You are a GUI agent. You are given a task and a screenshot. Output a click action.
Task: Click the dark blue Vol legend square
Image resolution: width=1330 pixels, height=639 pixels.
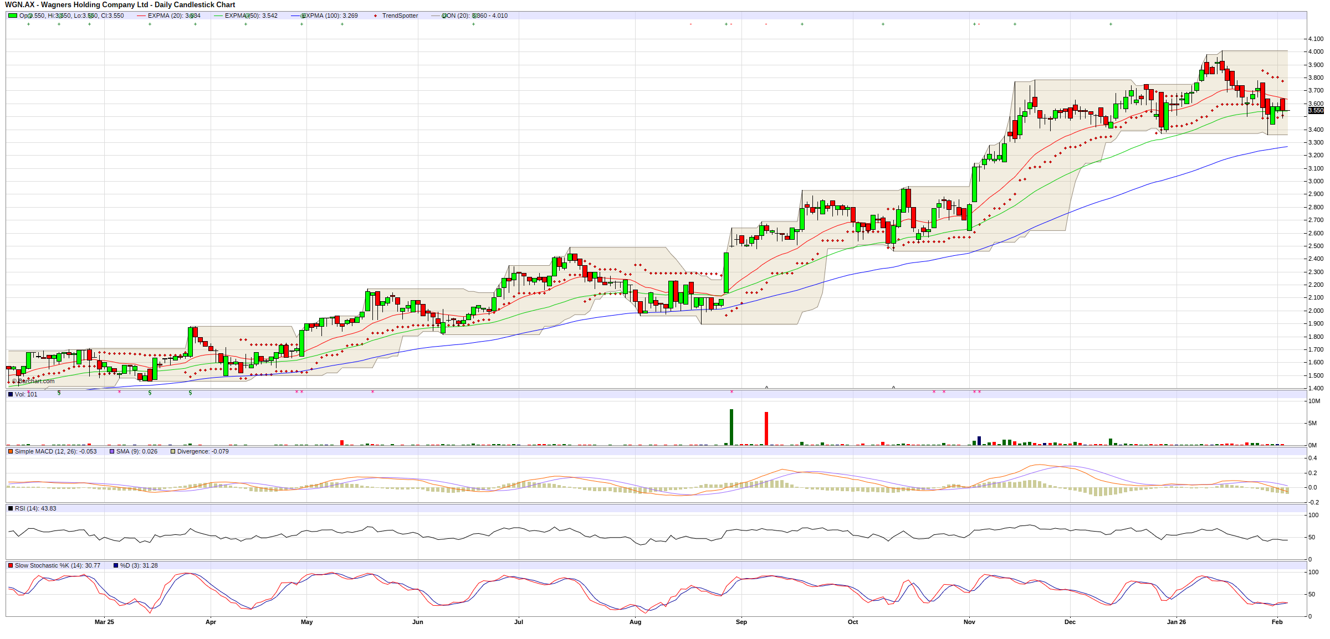(x=11, y=394)
